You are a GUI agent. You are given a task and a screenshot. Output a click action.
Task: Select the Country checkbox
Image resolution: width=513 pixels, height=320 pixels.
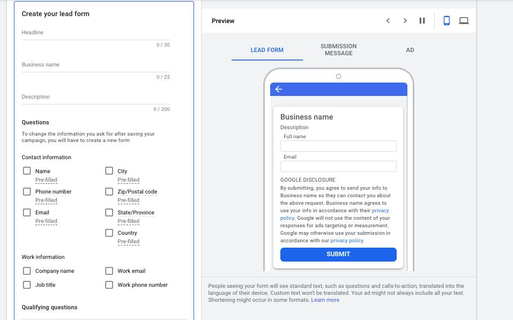pos(109,233)
